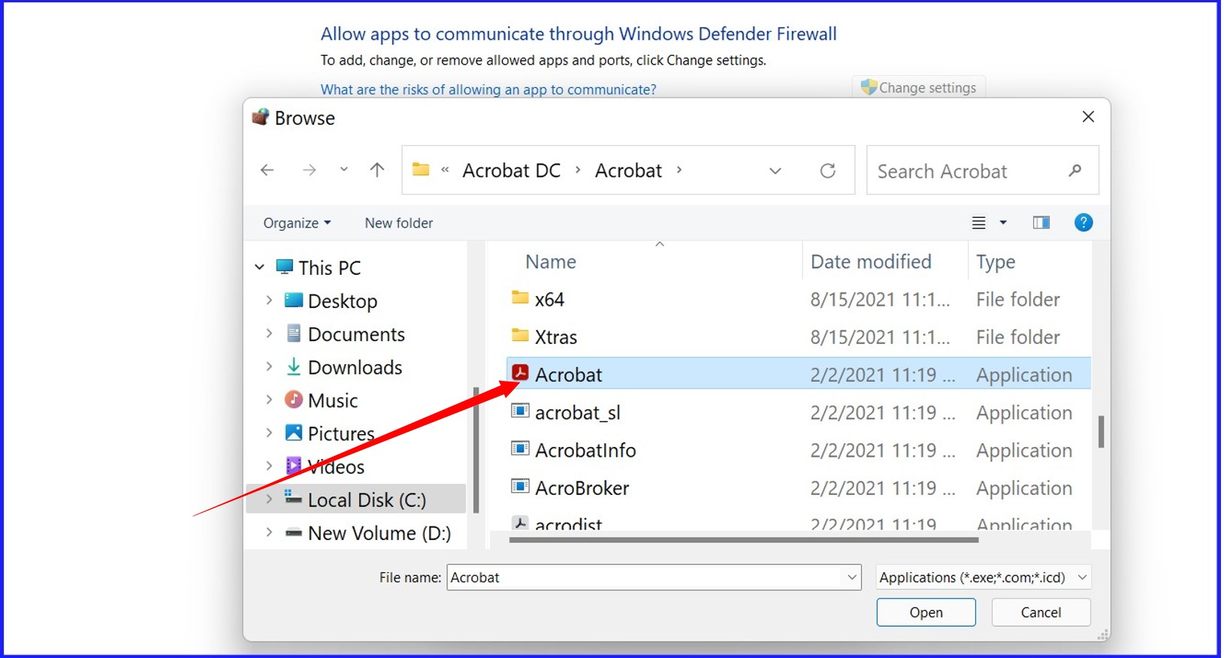Expand the double-chevron breadcrumb overflow

pyautogui.click(x=446, y=170)
